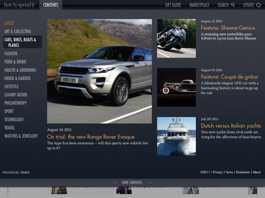Screen dimensions: 265x198
Task: Click the 'August 24 2011' date text
Action: (x=59, y=130)
